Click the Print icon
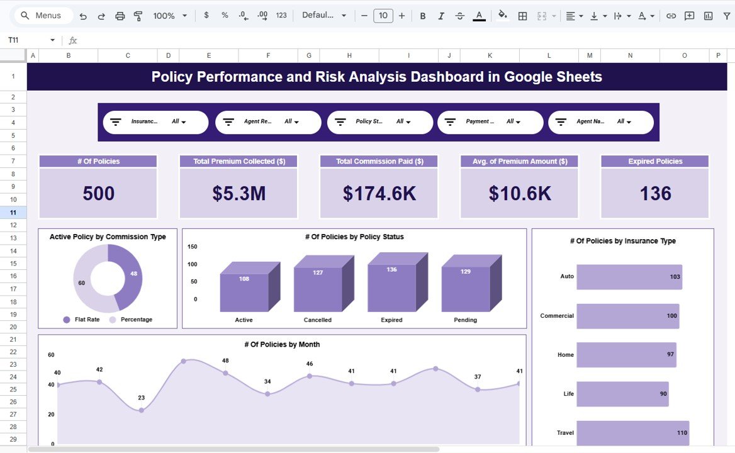This screenshot has width=735, height=453. click(120, 15)
